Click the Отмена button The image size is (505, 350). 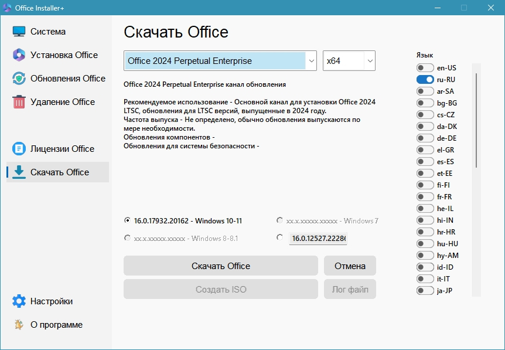click(x=350, y=266)
